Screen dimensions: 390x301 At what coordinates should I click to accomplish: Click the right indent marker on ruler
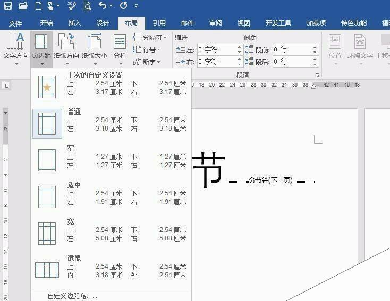coord(314,86)
